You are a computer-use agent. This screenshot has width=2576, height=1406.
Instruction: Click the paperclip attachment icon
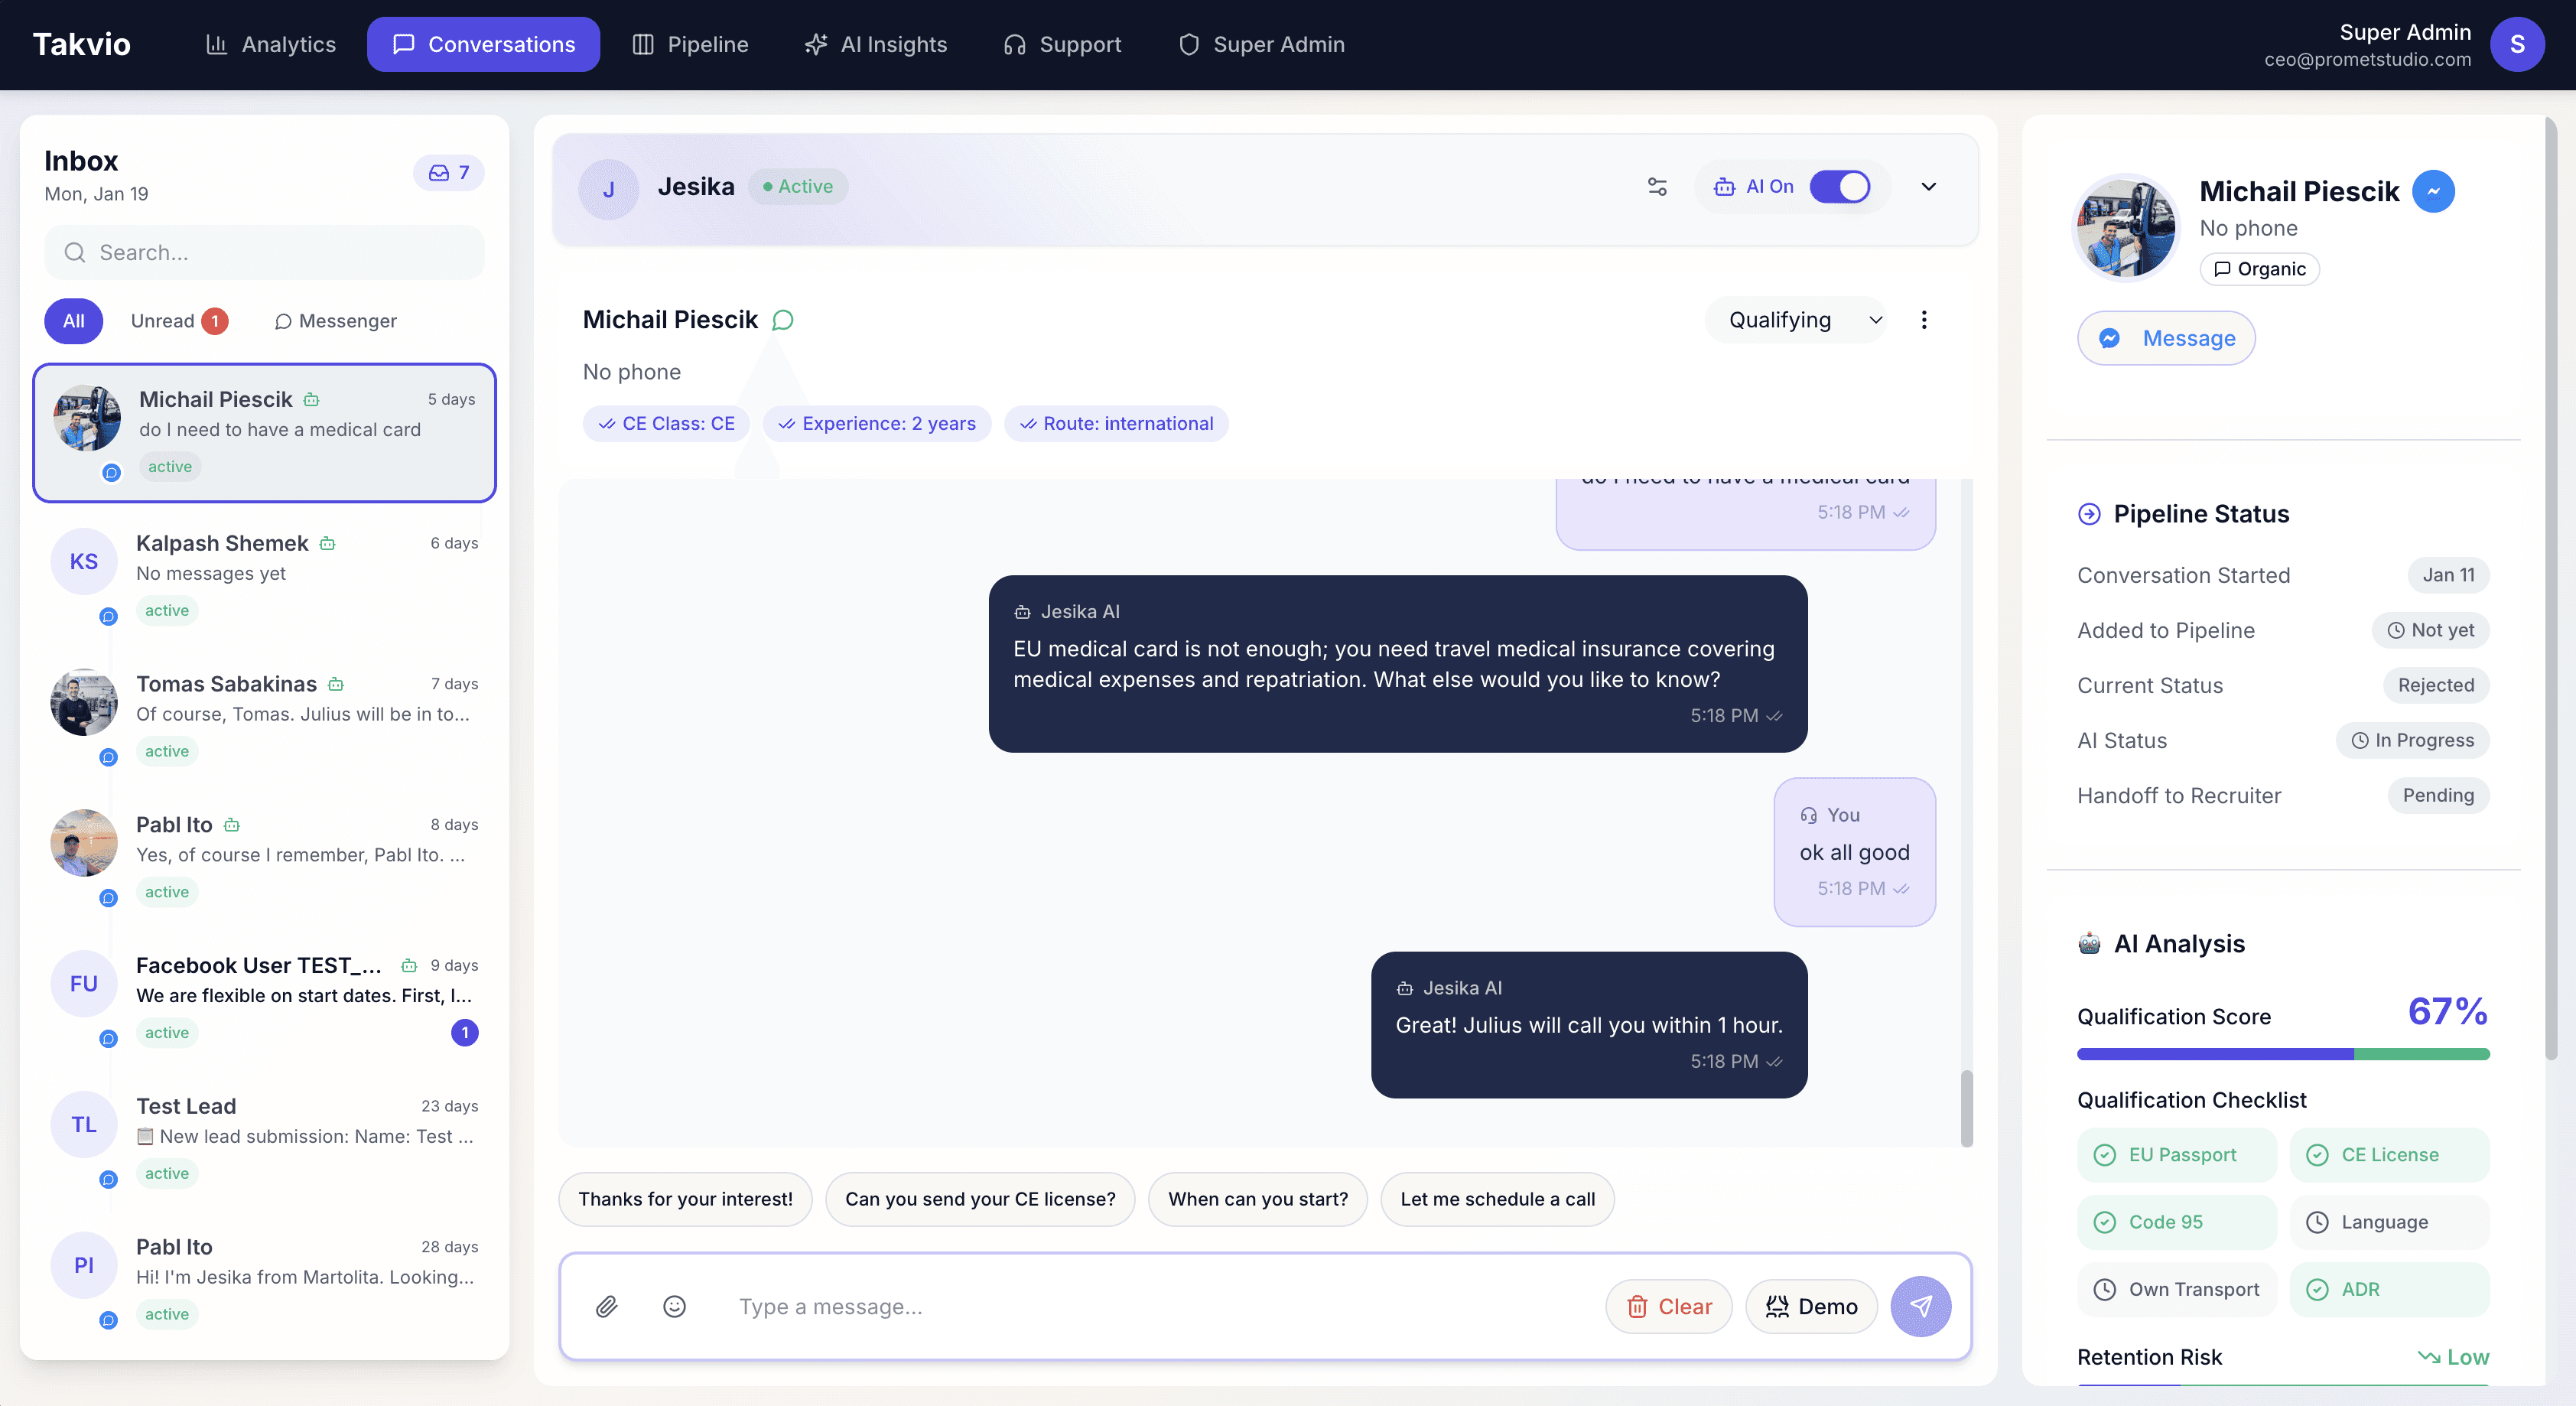(606, 1306)
